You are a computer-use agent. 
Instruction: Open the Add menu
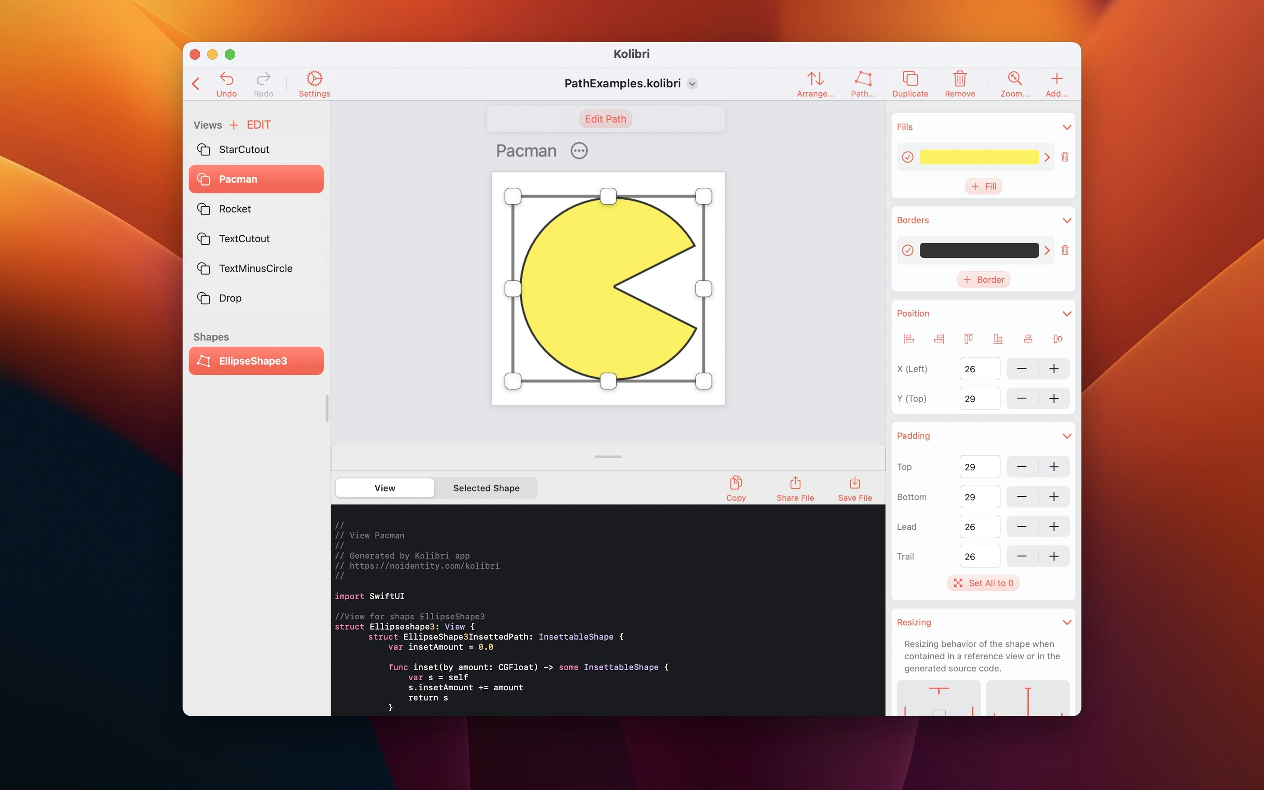pos(1056,84)
